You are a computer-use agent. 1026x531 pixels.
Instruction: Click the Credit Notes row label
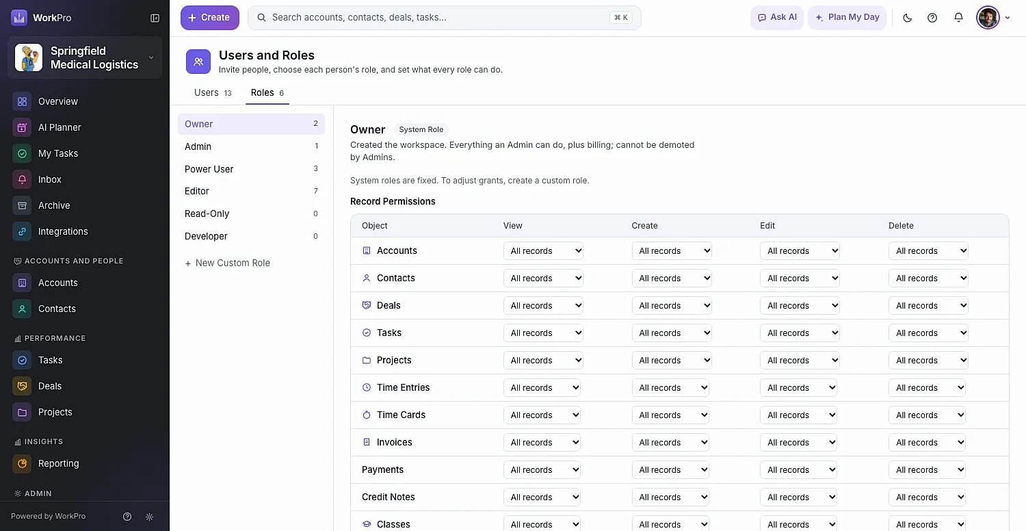(389, 497)
